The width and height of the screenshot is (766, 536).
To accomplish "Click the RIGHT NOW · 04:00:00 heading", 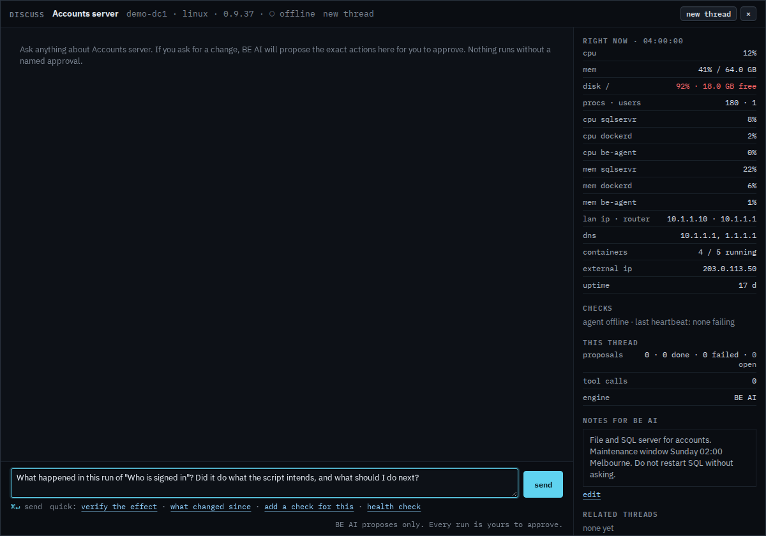I will coord(633,41).
